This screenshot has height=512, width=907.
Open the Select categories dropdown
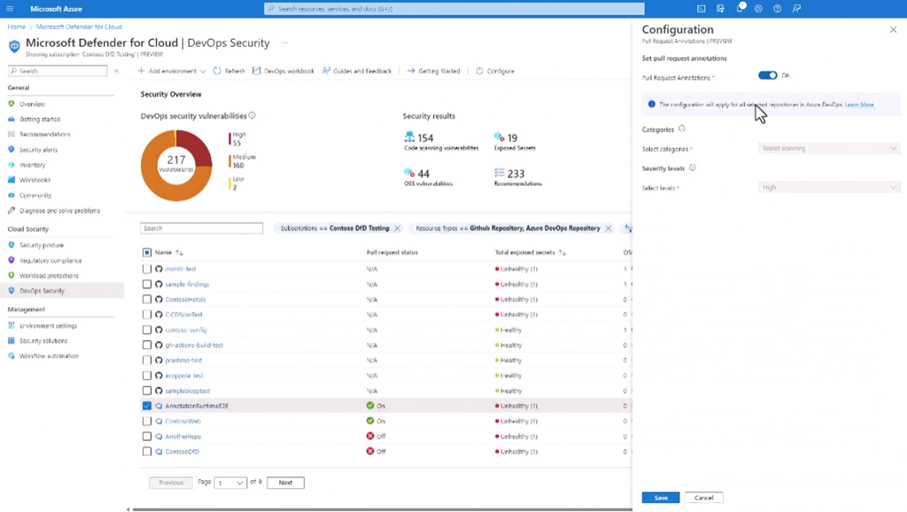pyautogui.click(x=829, y=149)
